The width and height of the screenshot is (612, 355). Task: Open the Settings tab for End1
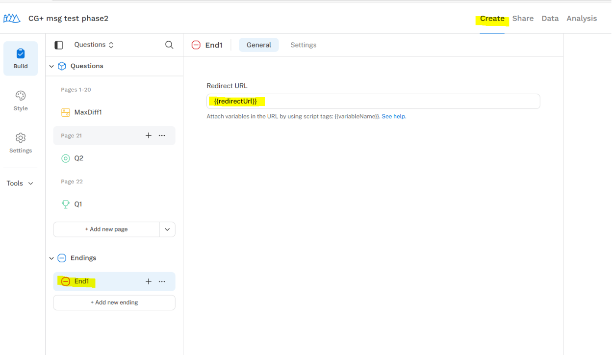tap(303, 45)
